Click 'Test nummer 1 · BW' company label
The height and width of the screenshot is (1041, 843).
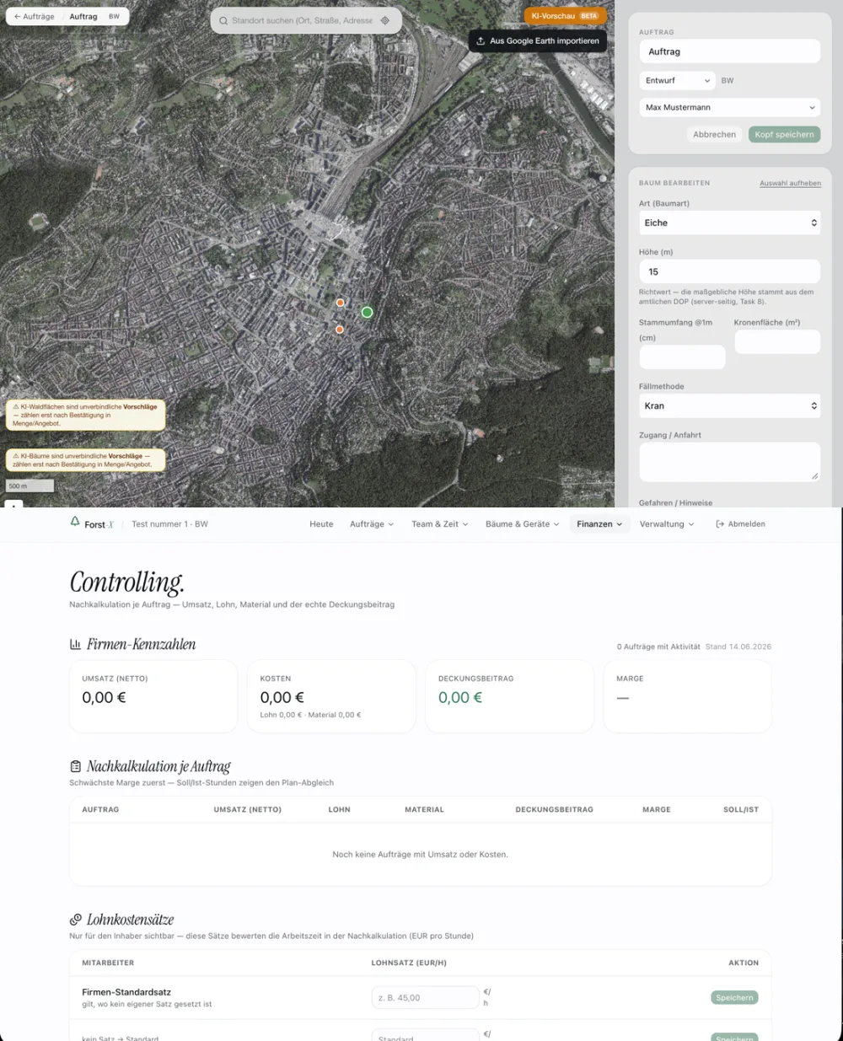click(x=169, y=524)
